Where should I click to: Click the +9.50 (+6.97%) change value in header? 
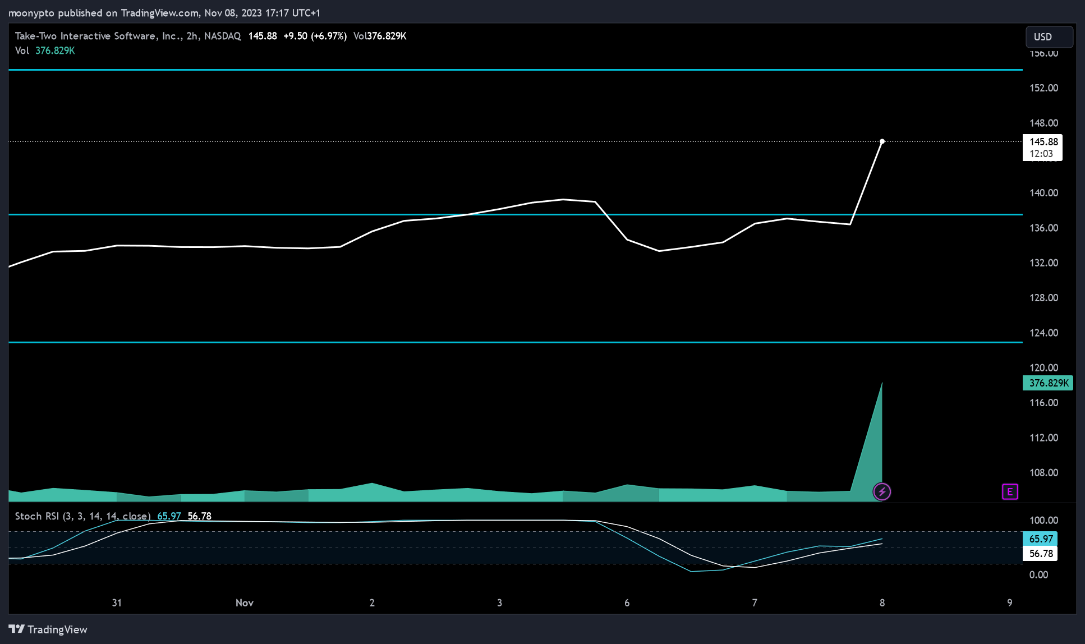(x=315, y=36)
